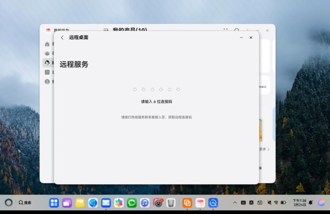Image resolution: width=330 pixels, height=214 pixels.
Task: Open the blue app grid launcher in the dock
Action: 54,203
